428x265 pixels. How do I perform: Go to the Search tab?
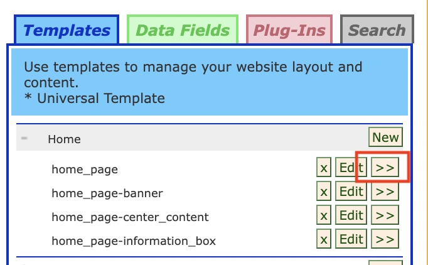point(377,30)
